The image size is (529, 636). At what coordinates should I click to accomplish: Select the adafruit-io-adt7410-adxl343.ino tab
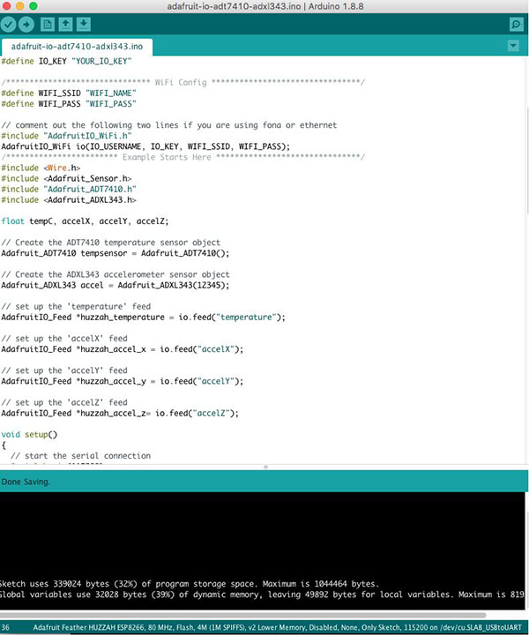pos(78,46)
